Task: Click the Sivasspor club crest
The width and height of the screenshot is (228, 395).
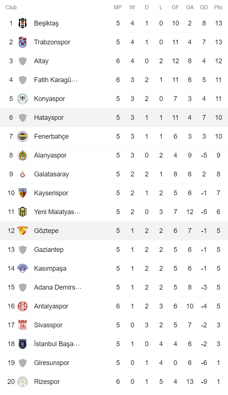Action: [x=23, y=325]
